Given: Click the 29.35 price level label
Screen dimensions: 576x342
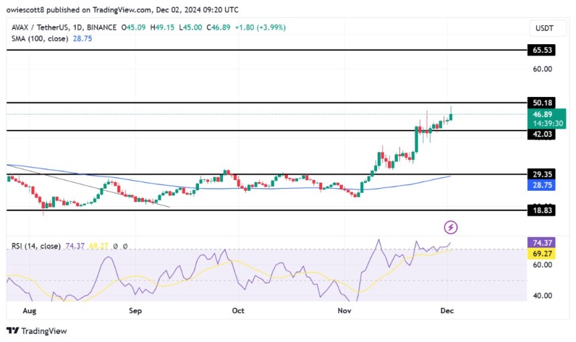Looking at the screenshot, I should click(541, 174).
